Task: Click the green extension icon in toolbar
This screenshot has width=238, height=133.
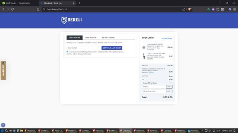Action: [x=209, y=9]
